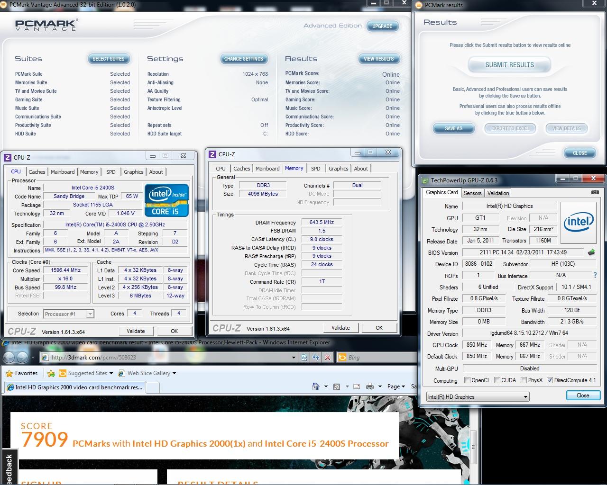Click the SELECT SUITES button

[x=109, y=59]
